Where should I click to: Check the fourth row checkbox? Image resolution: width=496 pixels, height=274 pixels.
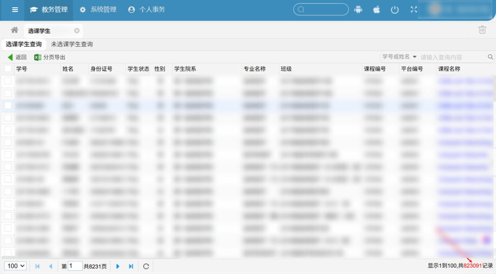tap(8, 118)
